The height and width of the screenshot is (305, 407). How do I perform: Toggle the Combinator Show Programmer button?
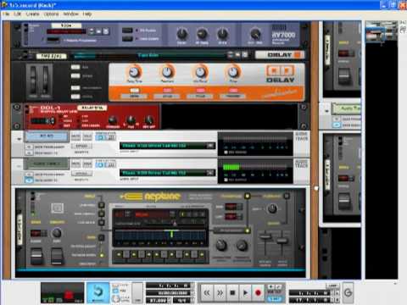click(75, 88)
